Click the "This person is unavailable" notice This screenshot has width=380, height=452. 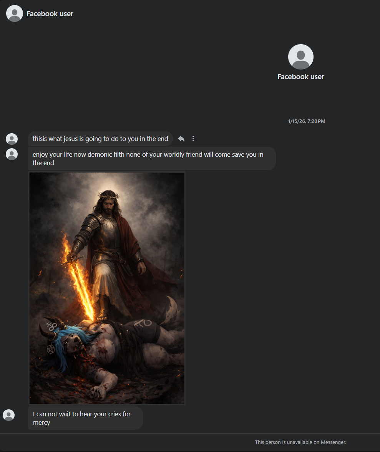click(300, 442)
